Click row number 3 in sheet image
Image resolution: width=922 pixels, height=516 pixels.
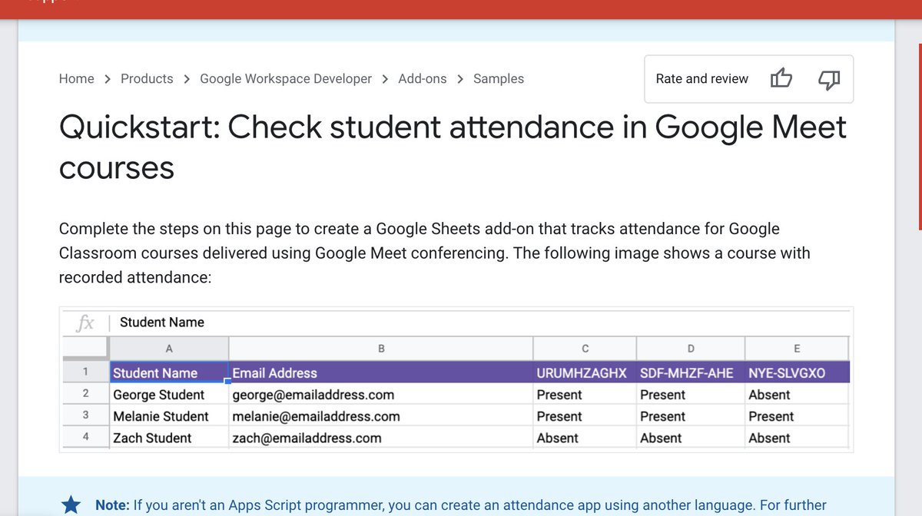(x=85, y=415)
